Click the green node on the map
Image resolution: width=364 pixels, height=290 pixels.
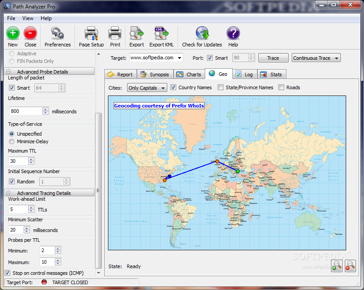(x=238, y=171)
